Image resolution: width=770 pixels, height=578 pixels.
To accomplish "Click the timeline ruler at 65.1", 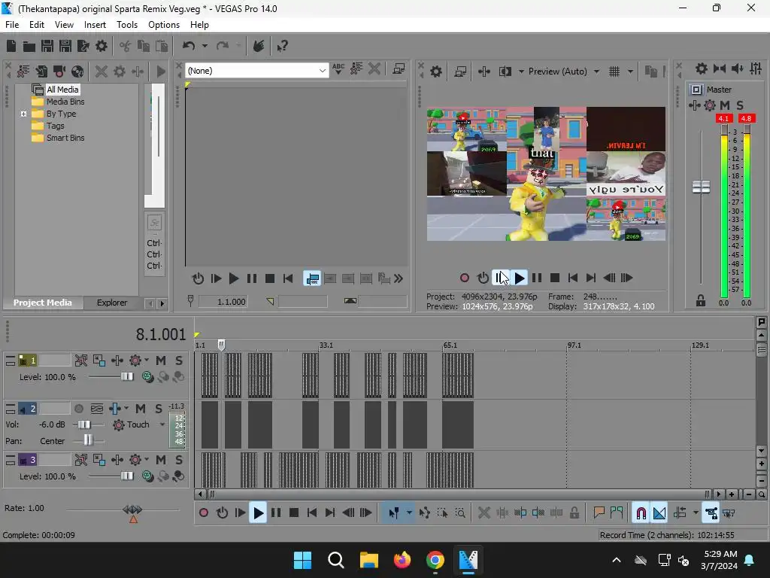I will click(450, 345).
